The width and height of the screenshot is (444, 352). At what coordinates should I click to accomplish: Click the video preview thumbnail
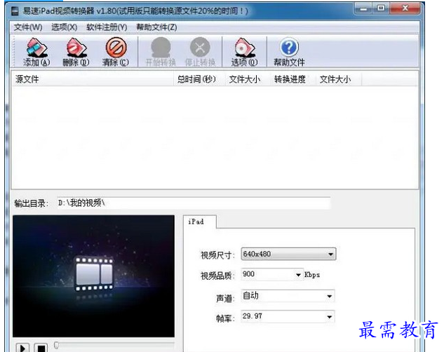pos(93,276)
